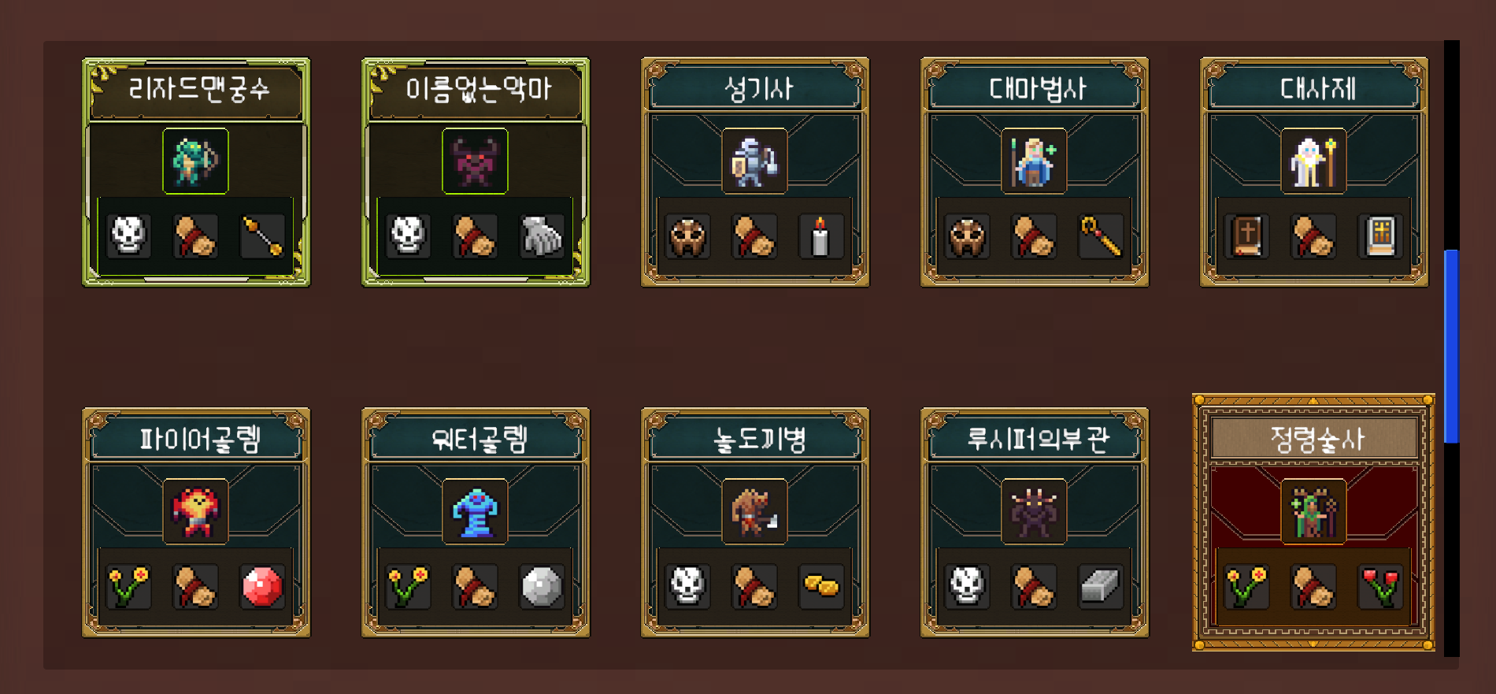Select the 파이어골렘 fire golem portrait
1496x694 pixels.
pos(195,511)
